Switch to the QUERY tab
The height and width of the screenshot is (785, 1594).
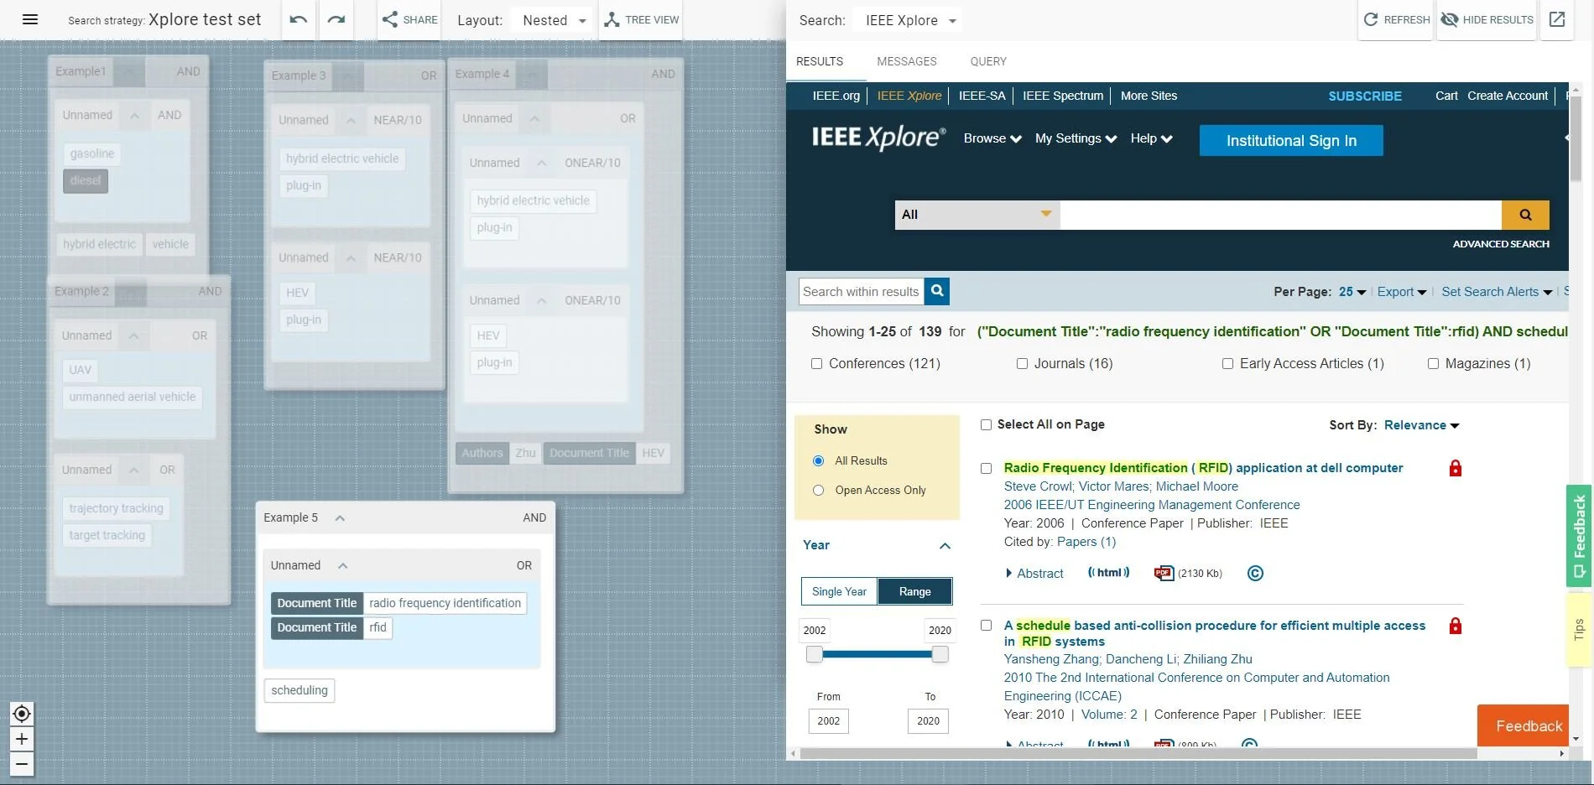[x=988, y=61]
